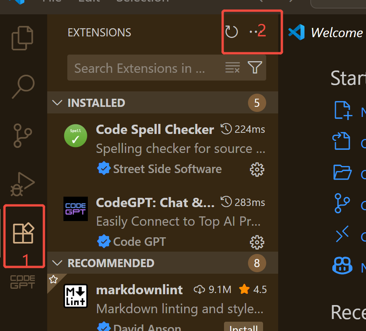The width and height of the screenshot is (366, 331).
Task: Open markdownlint extension details
Action: pos(139,290)
